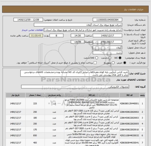The width and height of the screenshot is (151, 146).
Task: Select the کالا/خدمت radio button
Action: 96,58
